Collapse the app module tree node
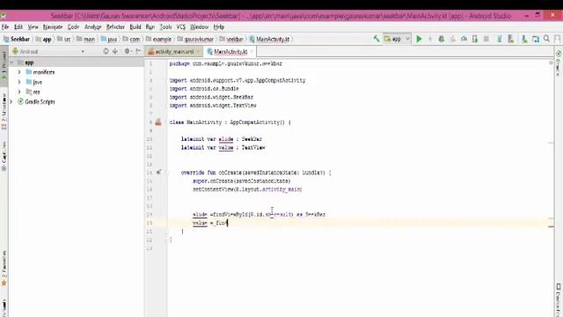The height and width of the screenshot is (317, 563). 11,63
